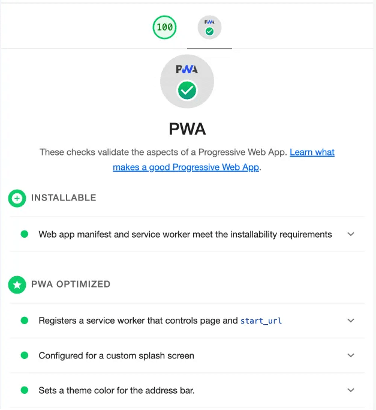Image resolution: width=376 pixels, height=410 pixels.
Task: Expand the custom splash screen audit chevron
Action: tap(351, 355)
